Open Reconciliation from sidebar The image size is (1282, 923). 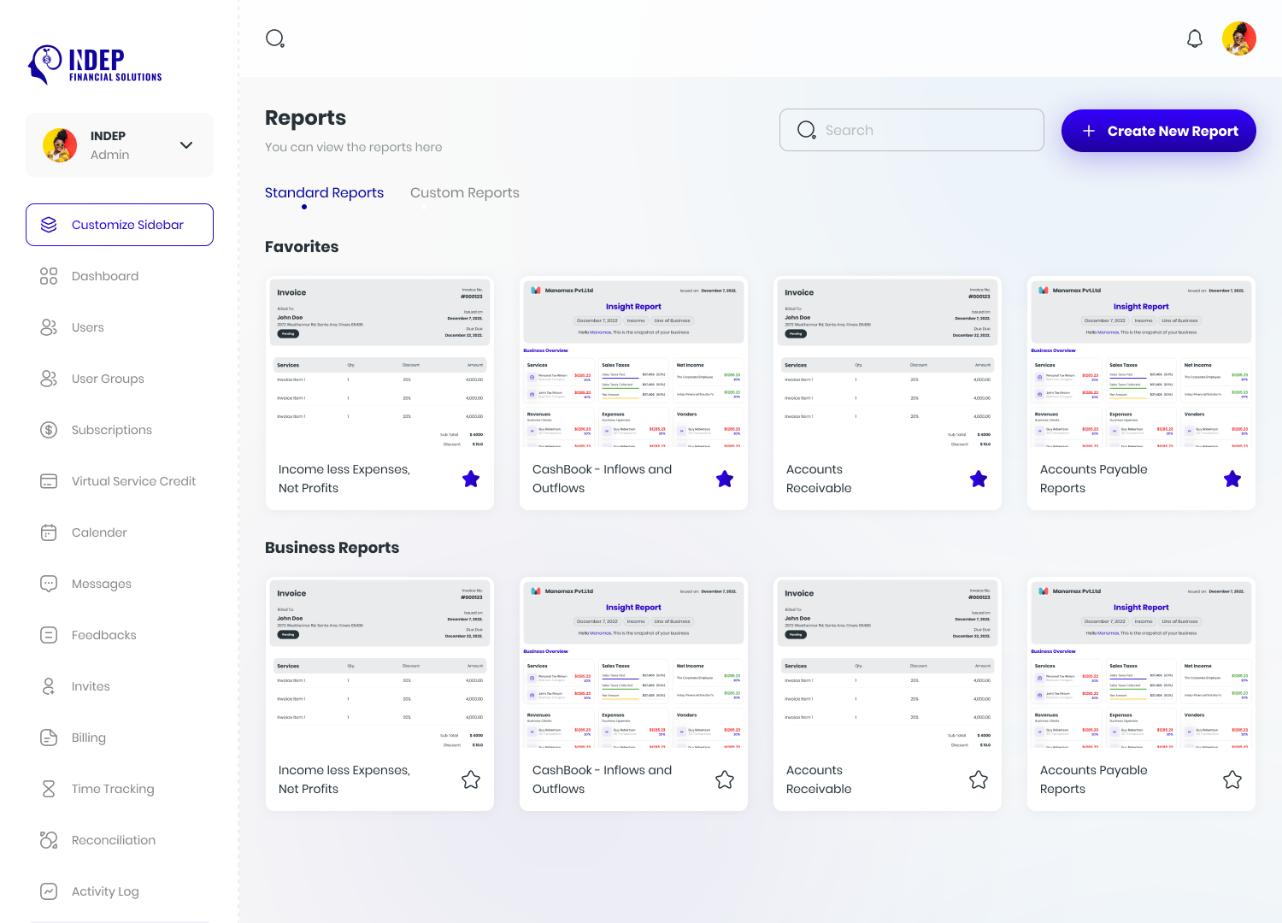[113, 840]
